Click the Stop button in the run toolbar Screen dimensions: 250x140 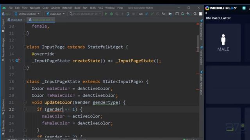134,14
